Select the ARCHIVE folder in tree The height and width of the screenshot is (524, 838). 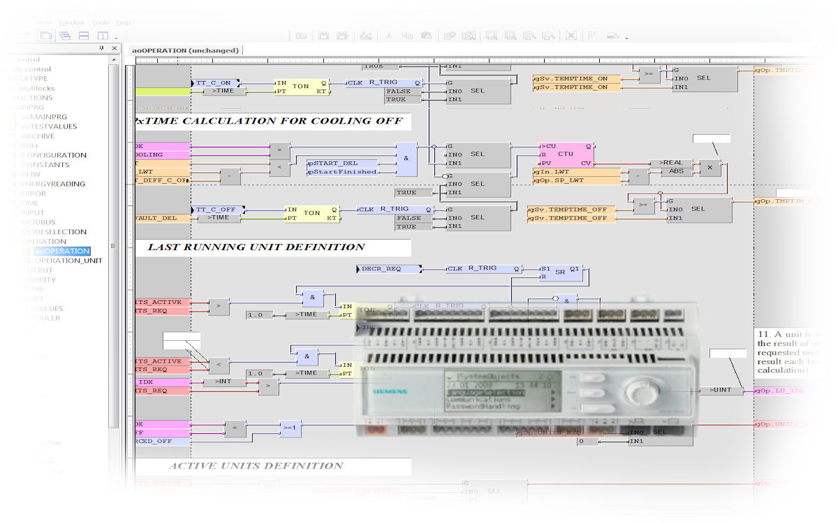coord(38,136)
